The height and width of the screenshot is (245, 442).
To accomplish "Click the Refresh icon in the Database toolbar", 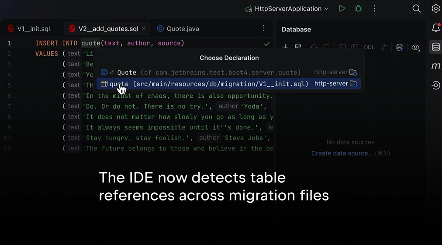I will (314, 47).
